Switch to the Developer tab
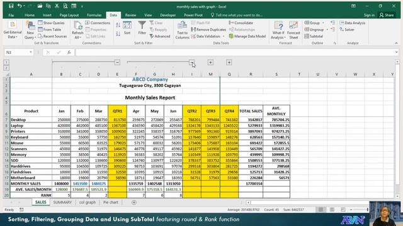 168,15
